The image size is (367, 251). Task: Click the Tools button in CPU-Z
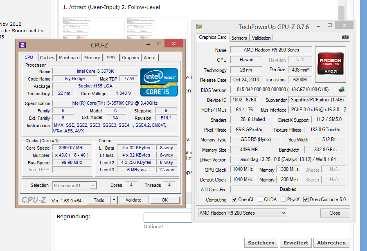pyautogui.click(x=99, y=200)
